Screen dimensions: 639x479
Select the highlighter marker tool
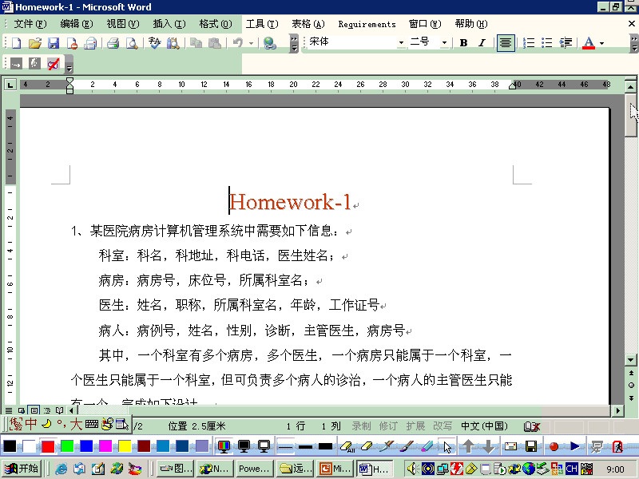click(x=427, y=447)
